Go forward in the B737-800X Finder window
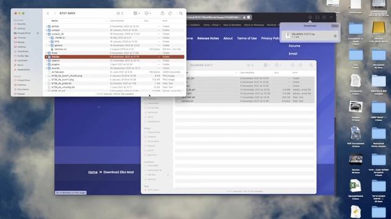The image size is (391, 219). pos(55,13)
